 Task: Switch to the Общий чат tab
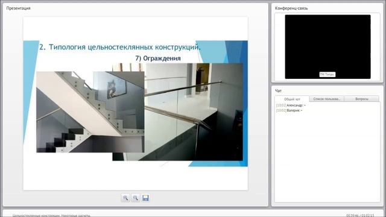coord(292,99)
